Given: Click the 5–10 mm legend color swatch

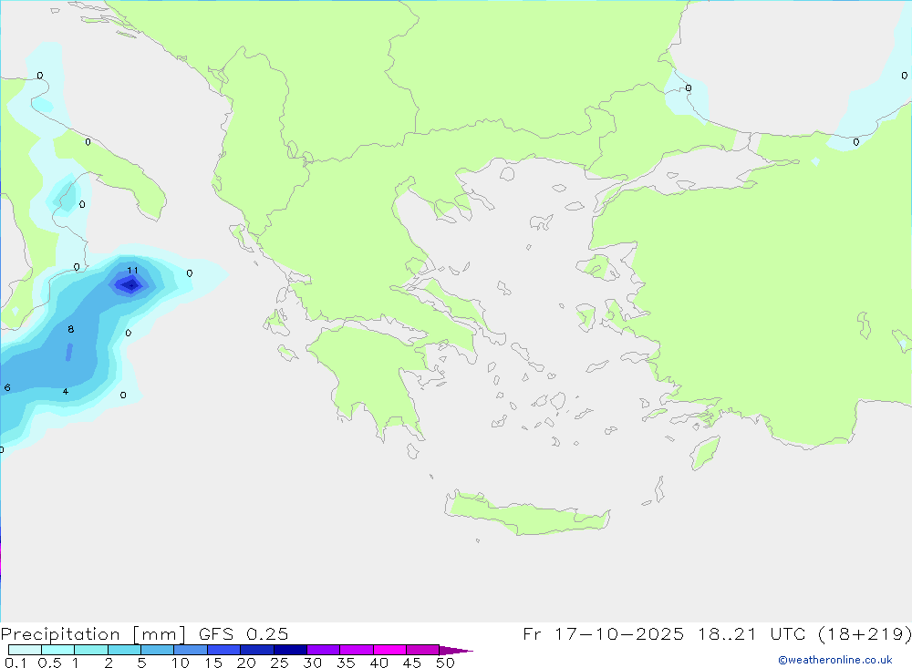Looking at the screenshot, I should (158, 650).
